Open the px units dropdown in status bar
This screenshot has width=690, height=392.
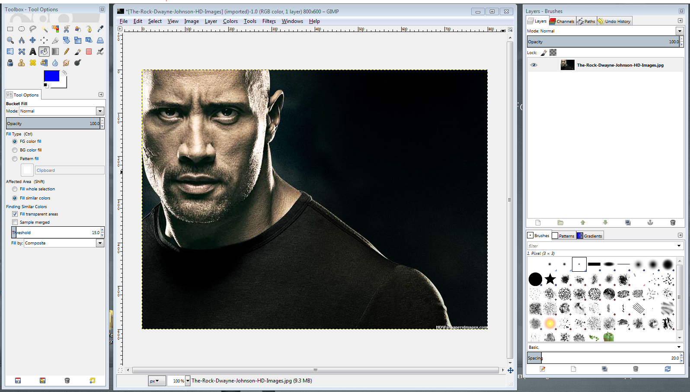click(157, 381)
